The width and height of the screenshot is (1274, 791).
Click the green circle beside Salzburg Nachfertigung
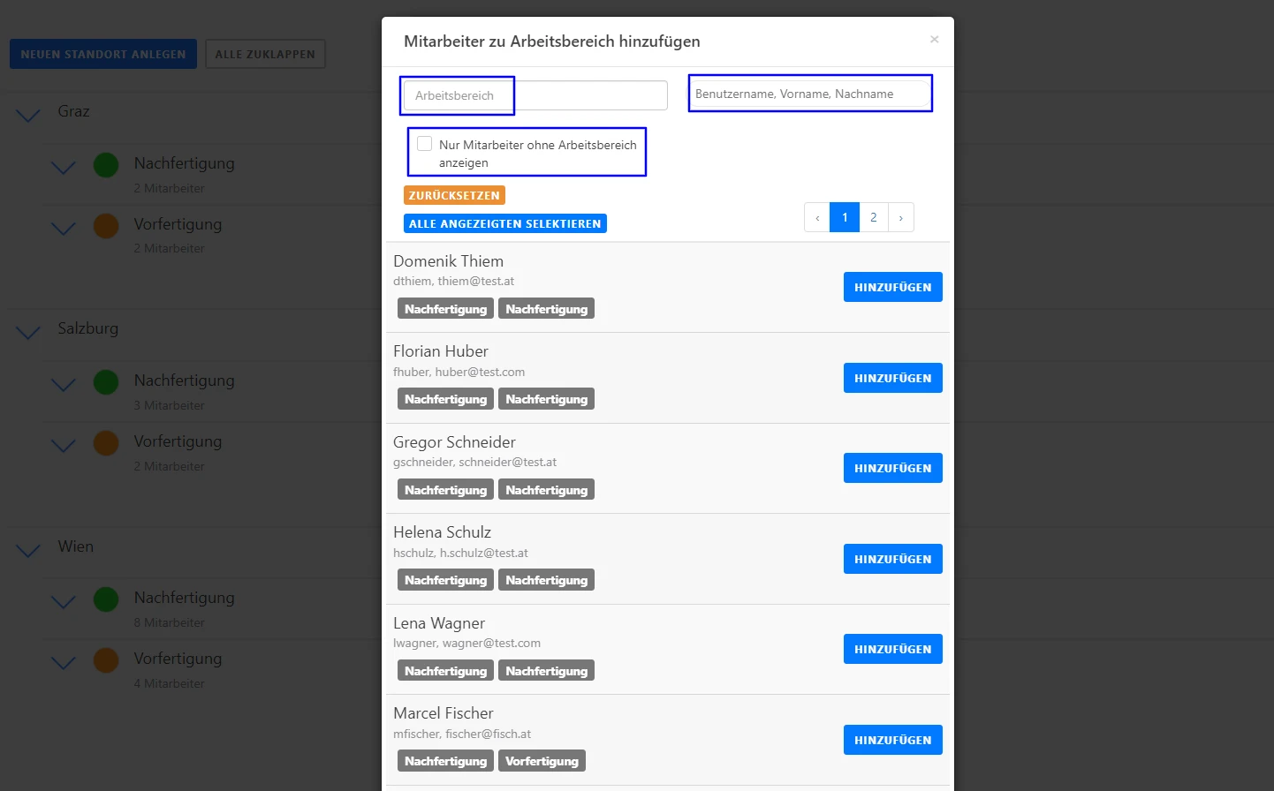(106, 382)
